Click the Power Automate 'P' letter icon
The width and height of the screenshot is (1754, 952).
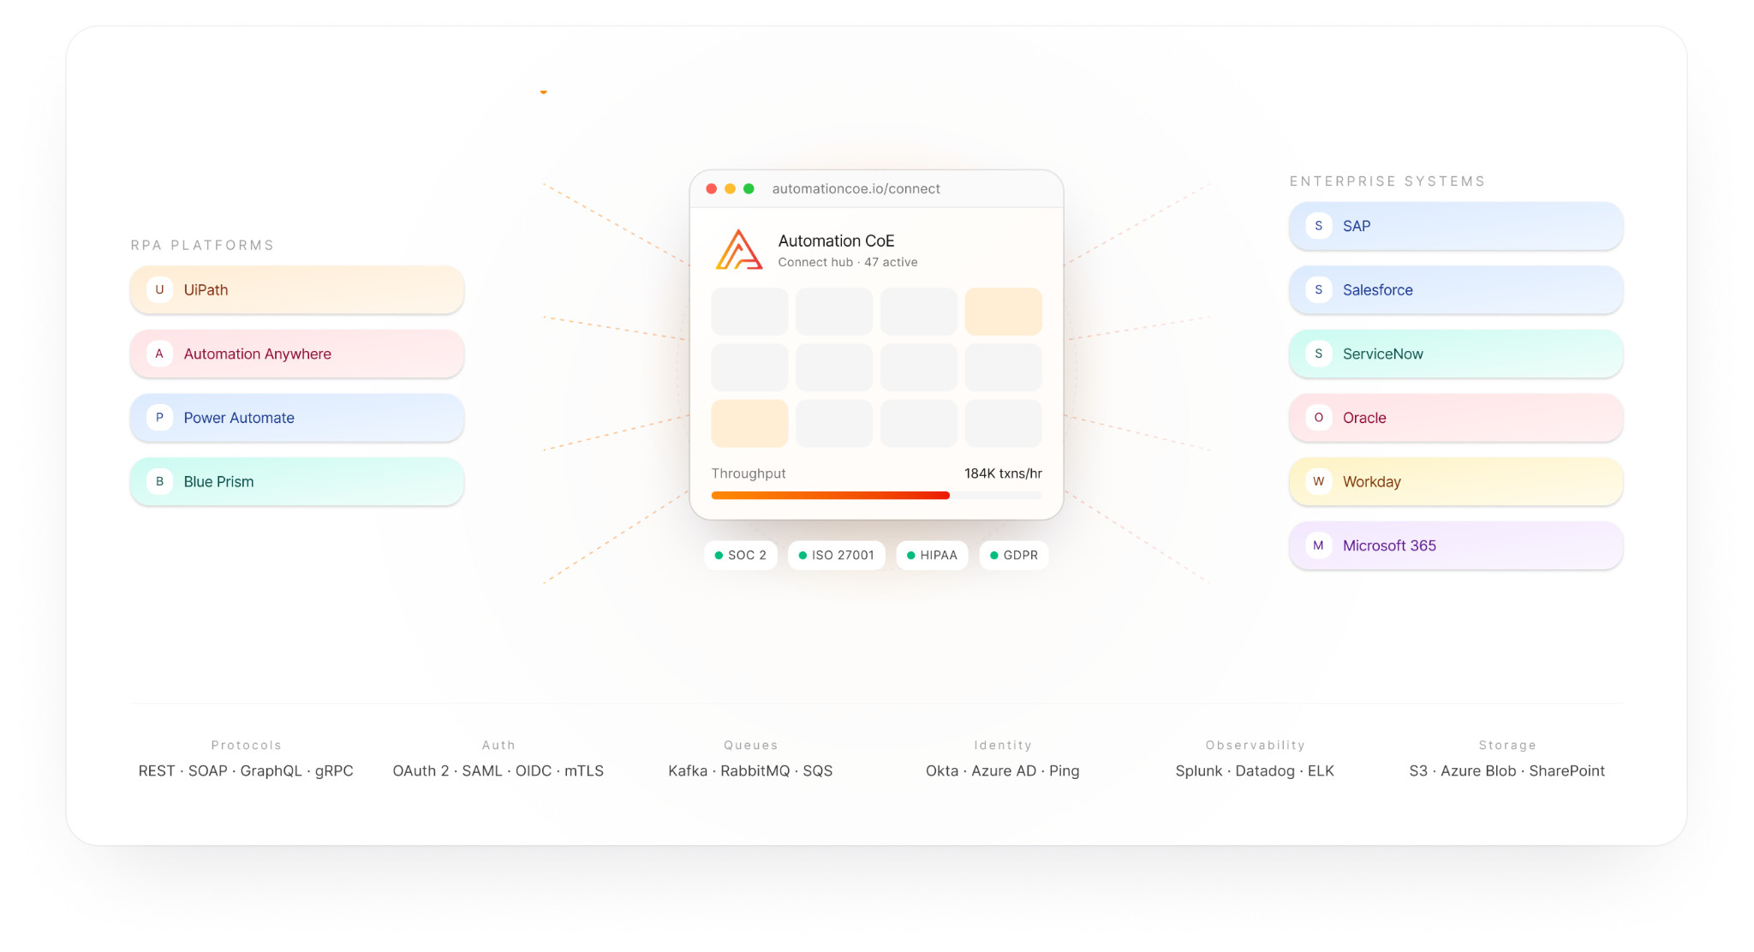[159, 418]
